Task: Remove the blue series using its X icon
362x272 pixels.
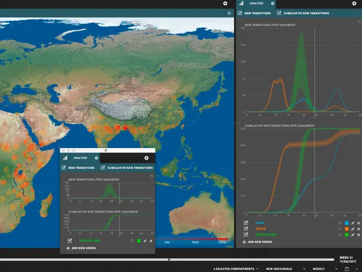Action: pos(359,223)
